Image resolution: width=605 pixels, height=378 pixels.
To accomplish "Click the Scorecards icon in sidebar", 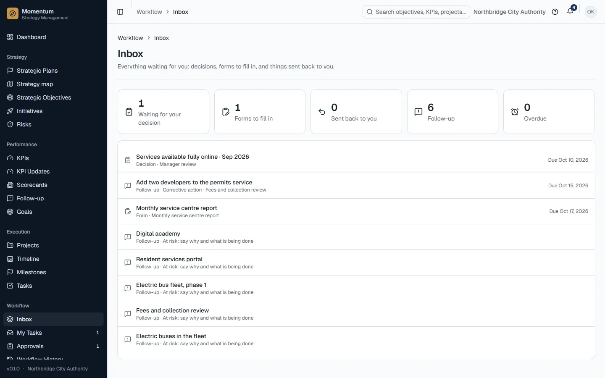I will click(10, 185).
